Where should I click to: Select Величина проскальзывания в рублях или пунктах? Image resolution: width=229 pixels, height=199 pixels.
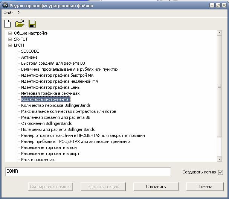[70, 69]
